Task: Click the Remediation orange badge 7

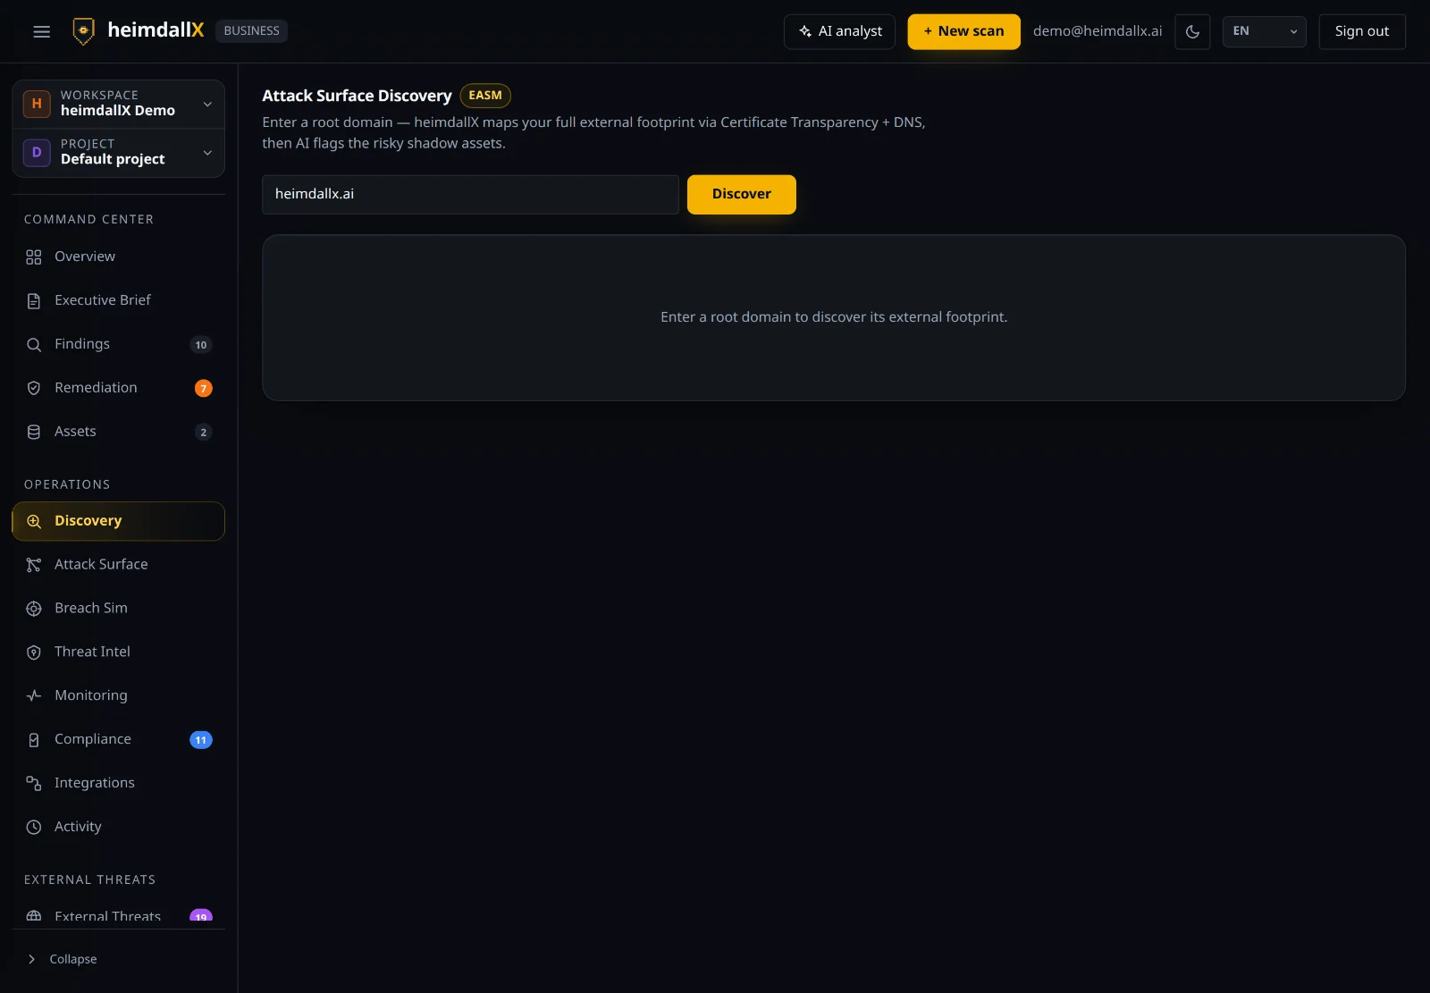Action: click(x=204, y=388)
